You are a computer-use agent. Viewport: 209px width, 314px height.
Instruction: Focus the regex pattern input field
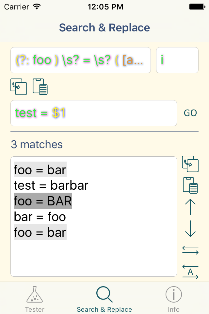point(81,60)
